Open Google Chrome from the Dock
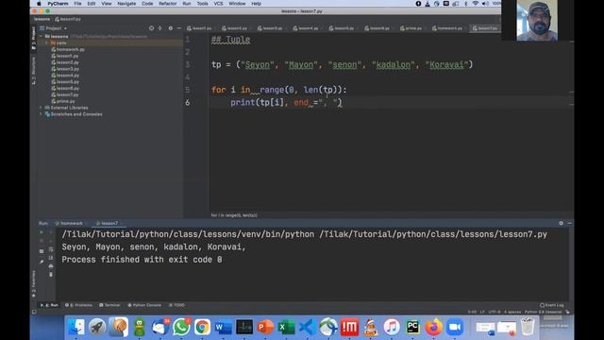The width and height of the screenshot is (604, 340). (x=202, y=327)
